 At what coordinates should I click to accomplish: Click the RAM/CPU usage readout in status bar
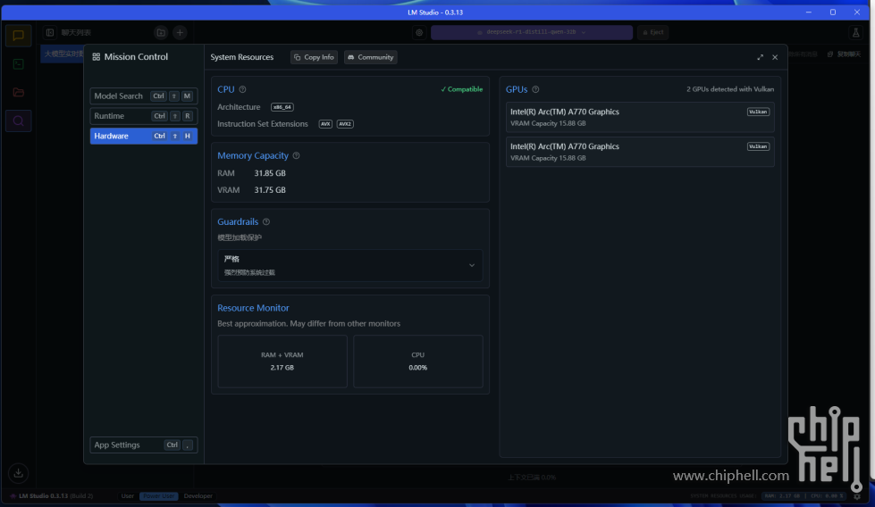click(803, 496)
